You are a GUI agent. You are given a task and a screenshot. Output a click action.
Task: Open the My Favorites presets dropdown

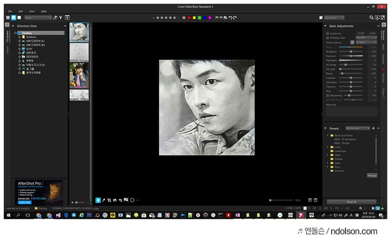pos(358,128)
